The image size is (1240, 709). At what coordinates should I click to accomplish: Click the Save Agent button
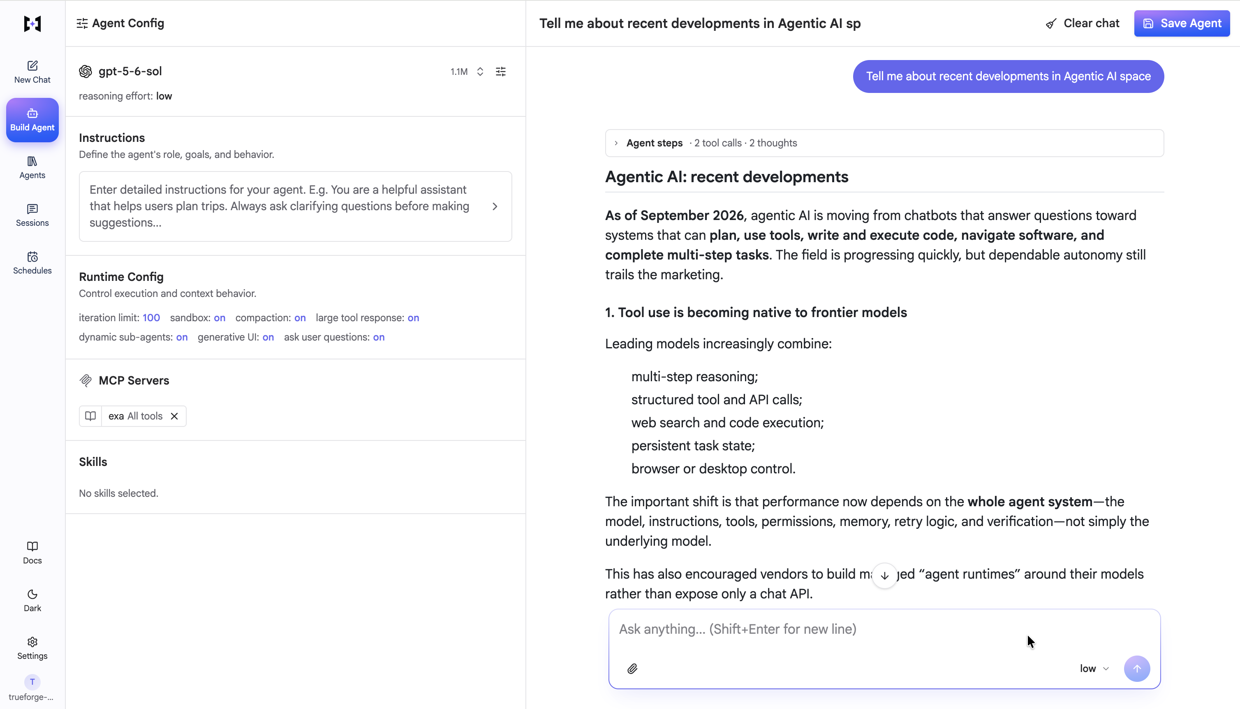(x=1182, y=23)
